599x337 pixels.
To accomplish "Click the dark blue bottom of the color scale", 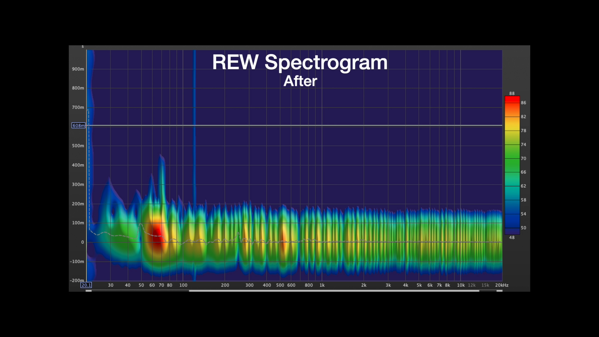I will pyautogui.click(x=512, y=231).
